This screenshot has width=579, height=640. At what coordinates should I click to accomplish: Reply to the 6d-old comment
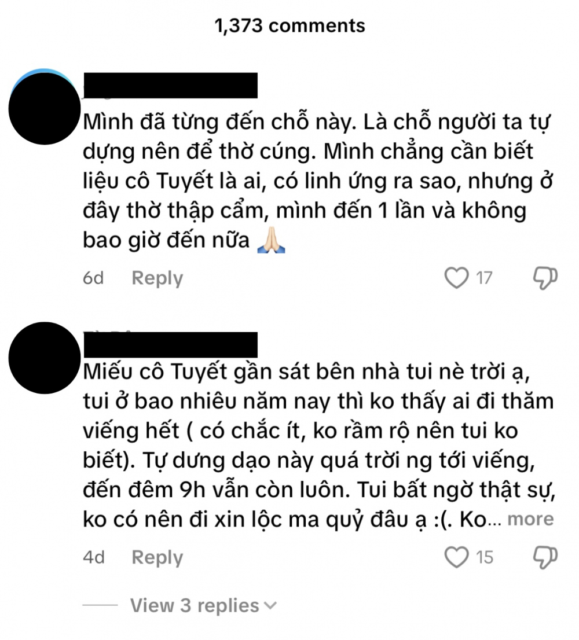157,278
